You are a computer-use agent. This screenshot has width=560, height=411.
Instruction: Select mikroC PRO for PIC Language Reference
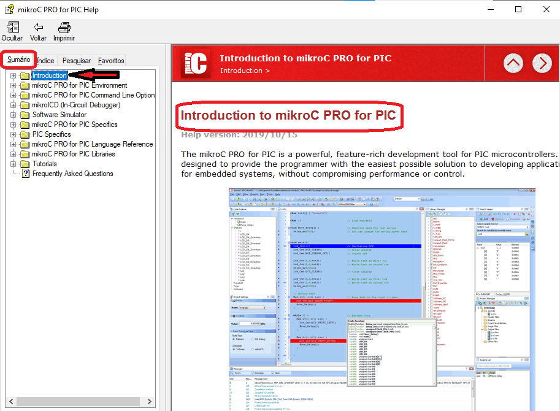(x=92, y=144)
